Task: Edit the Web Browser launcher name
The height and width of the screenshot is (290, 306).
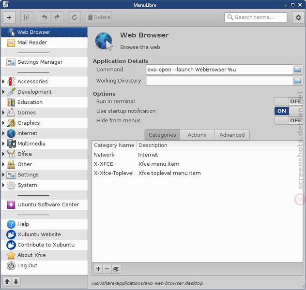Action: pos(144,35)
